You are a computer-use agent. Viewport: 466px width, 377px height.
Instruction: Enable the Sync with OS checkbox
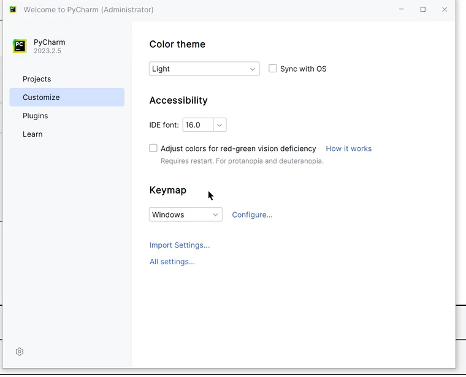tap(272, 69)
